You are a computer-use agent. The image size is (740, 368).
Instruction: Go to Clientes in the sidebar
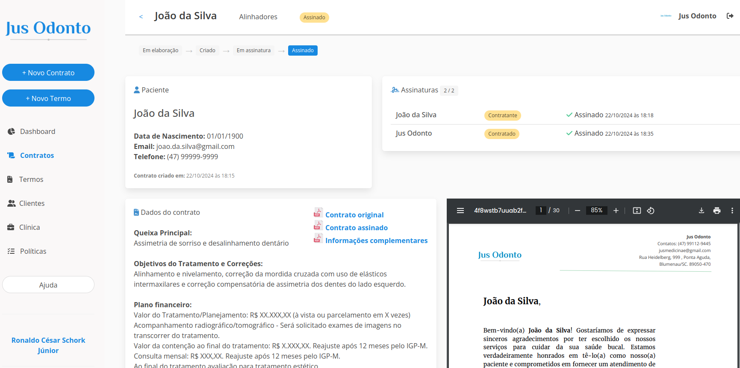32,203
